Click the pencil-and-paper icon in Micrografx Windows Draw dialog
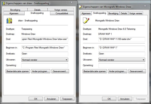 [86, 20]
